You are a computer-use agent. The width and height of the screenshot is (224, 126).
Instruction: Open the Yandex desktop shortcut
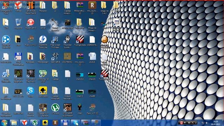[x=18, y=7]
